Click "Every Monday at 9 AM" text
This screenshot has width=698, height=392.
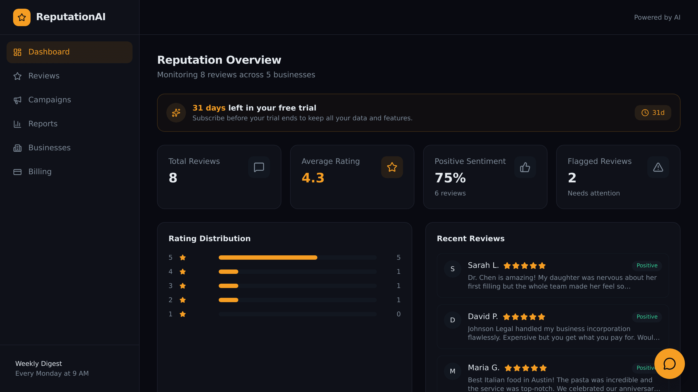[52, 373]
